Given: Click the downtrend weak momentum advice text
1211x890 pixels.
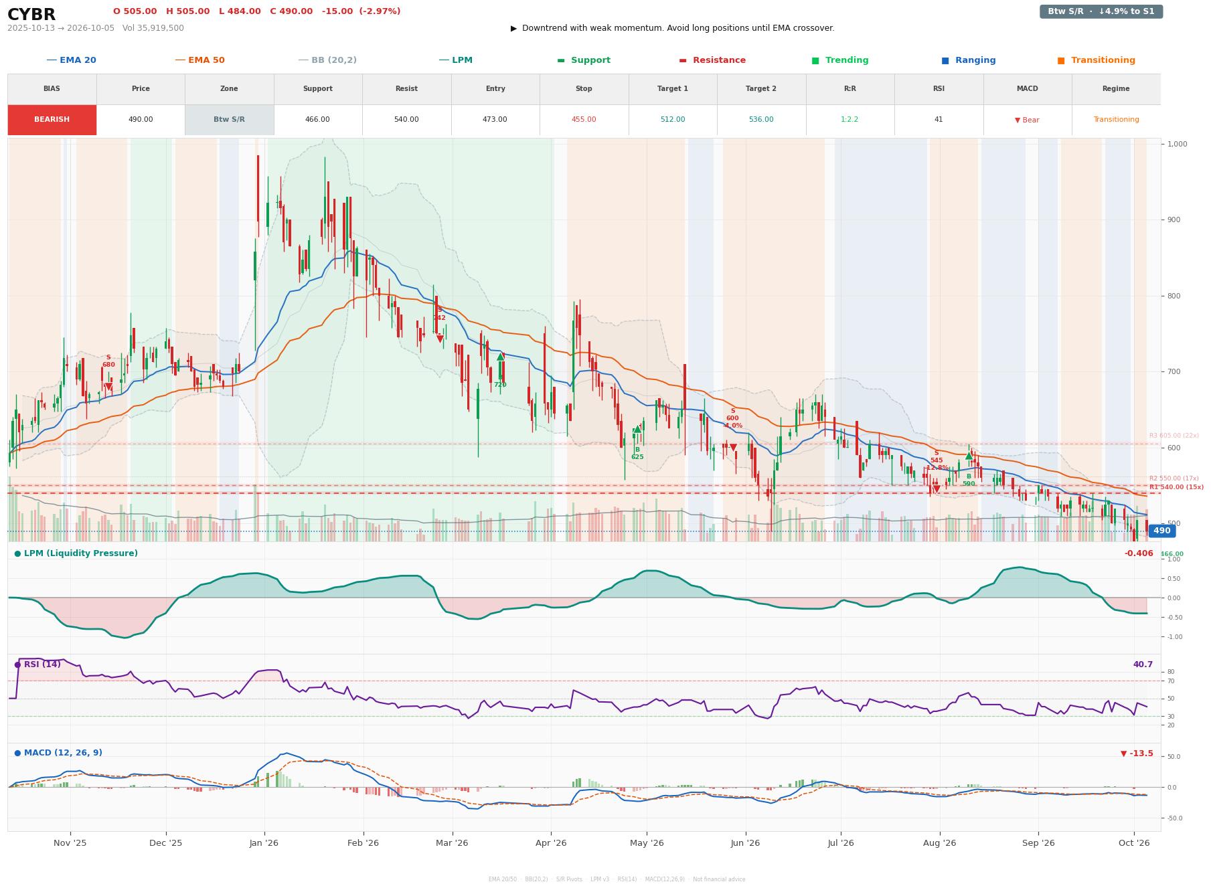Looking at the screenshot, I should (672, 28).
